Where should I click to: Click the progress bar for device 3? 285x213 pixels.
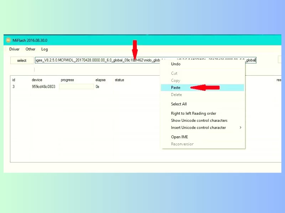click(76, 87)
